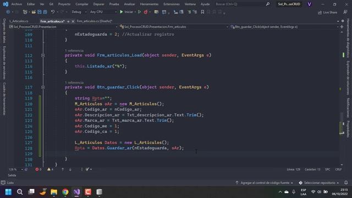Open the Windows Start menu
The image size is (352, 198).
9,192
